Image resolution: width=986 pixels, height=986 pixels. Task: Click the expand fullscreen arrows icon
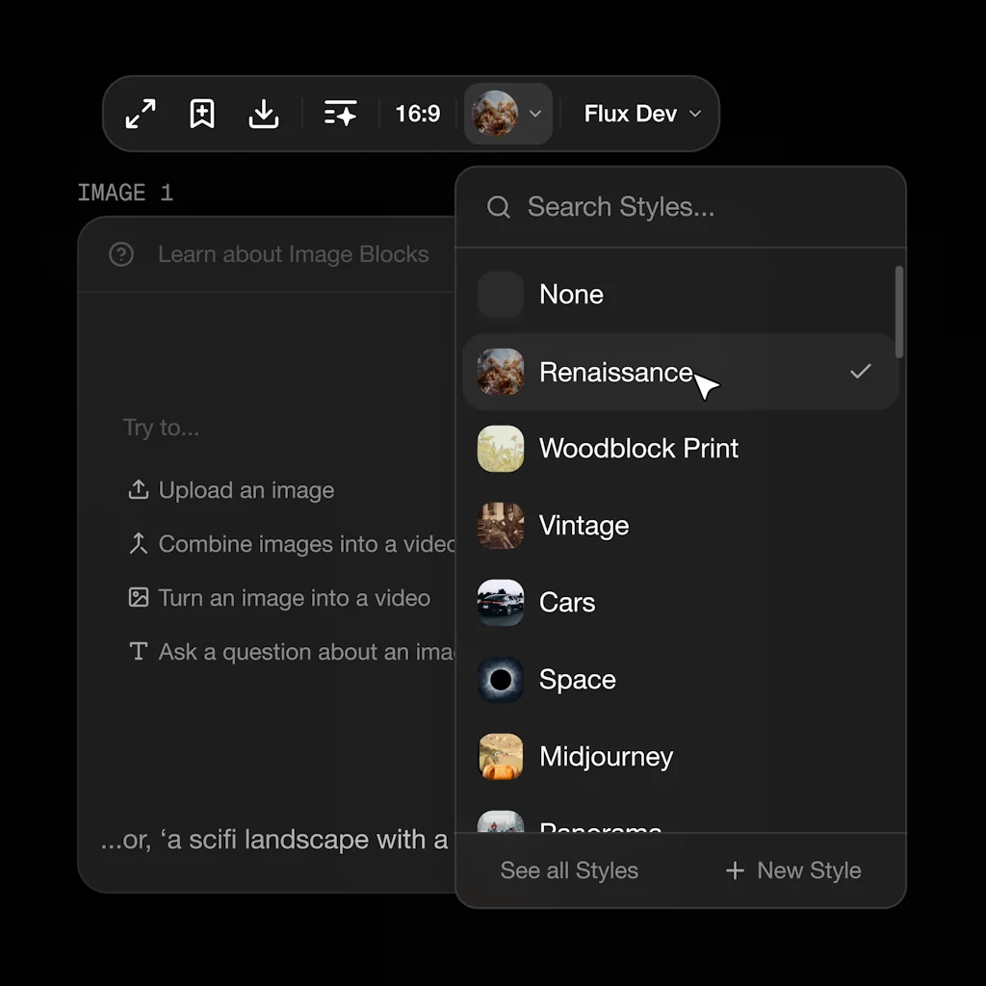(x=141, y=114)
